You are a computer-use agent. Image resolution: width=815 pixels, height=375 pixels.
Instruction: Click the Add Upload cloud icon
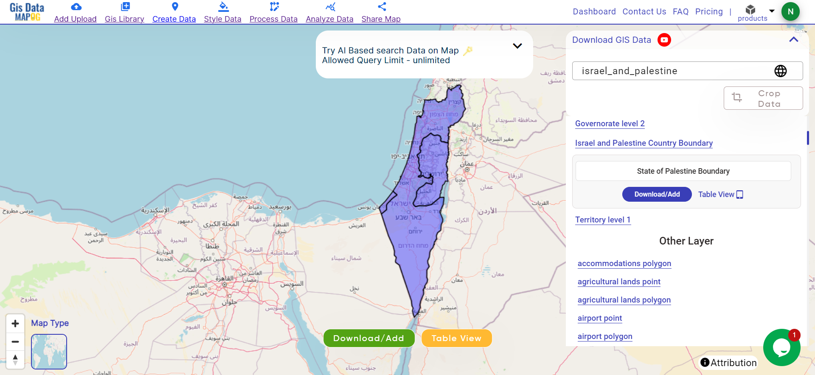[x=76, y=7]
